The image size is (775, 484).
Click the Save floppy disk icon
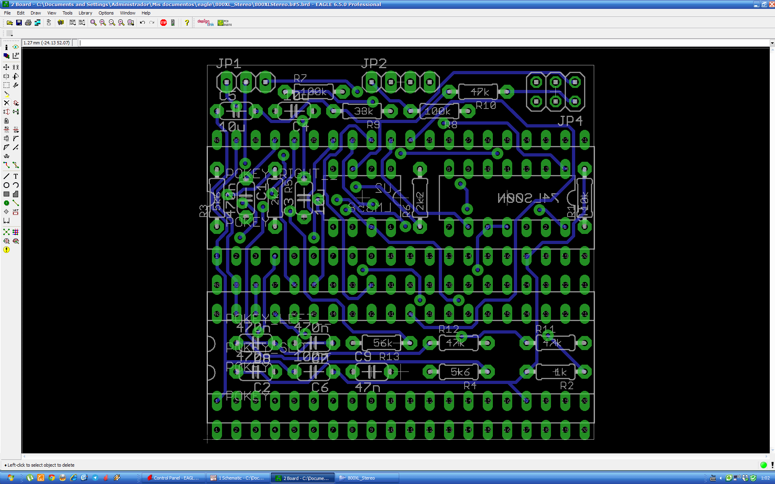[x=19, y=23]
